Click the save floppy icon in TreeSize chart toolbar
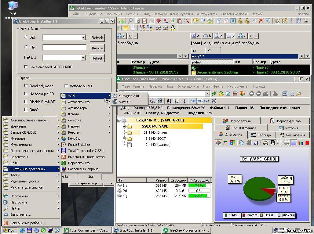Viewport: 314px width, 234px height. (x=256, y=143)
